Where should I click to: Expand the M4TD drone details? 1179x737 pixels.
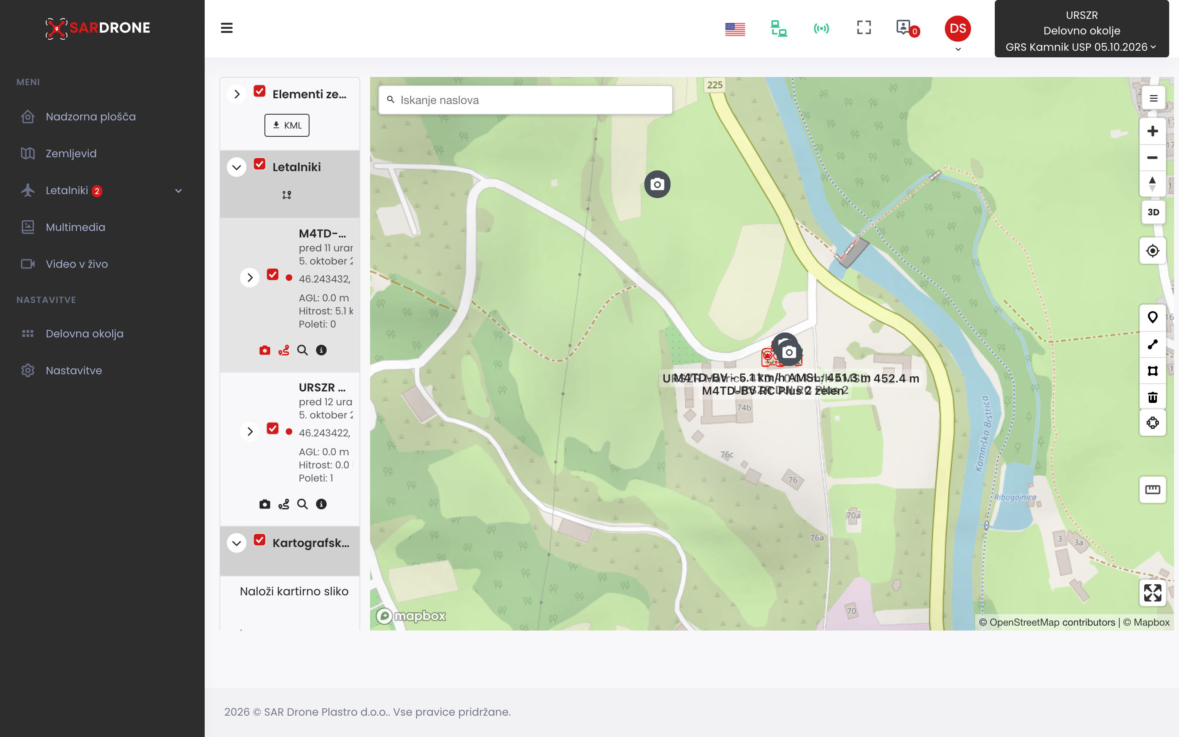pyautogui.click(x=250, y=278)
